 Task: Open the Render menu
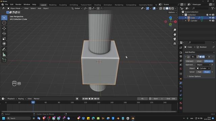[18, 4]
